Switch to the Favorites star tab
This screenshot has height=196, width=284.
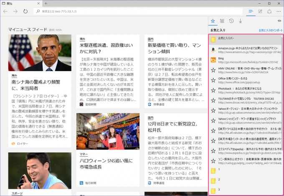(213, 21)
